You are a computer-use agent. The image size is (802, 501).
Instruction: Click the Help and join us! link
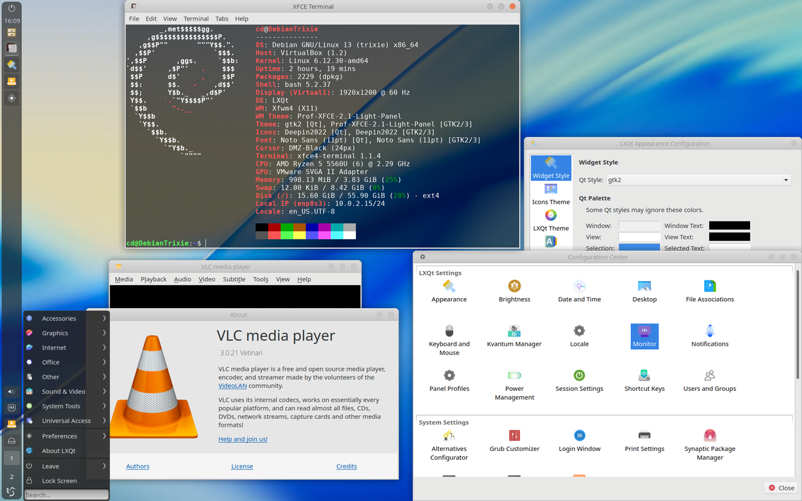[x=243, y=439]
